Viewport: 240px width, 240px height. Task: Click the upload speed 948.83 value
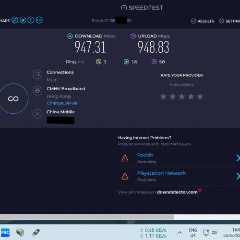tap(154, 47)
